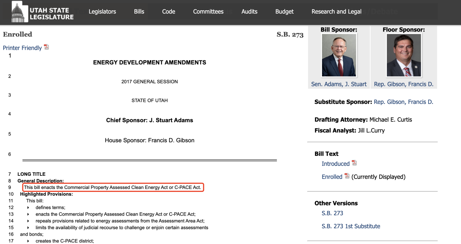Click PDF icon next to Printer Friendly

click(x=46, y=47)
